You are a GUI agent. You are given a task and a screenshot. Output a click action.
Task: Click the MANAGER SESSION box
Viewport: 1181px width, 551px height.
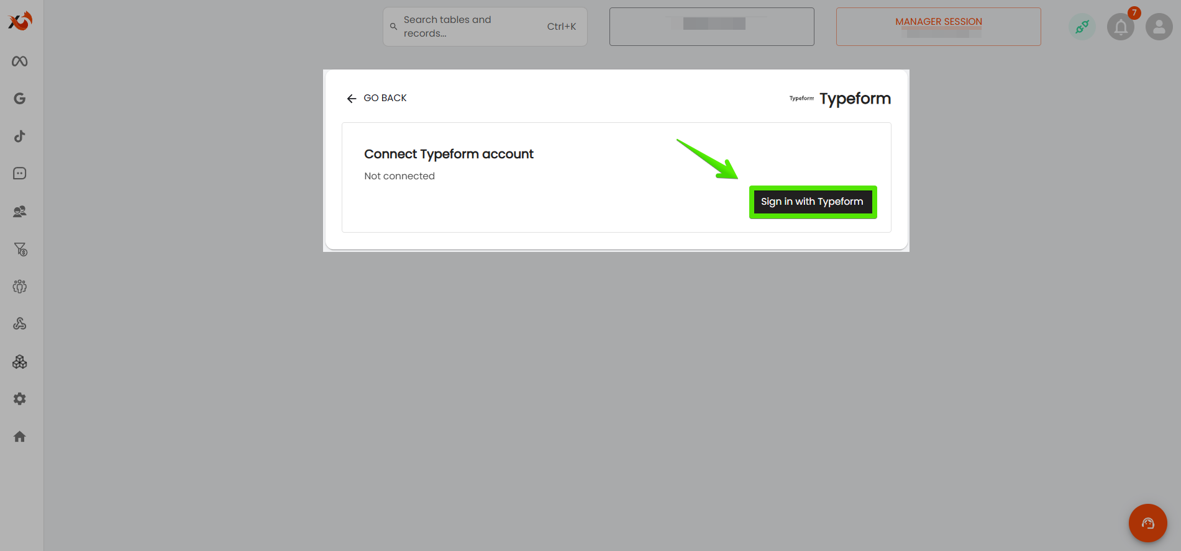tap(938, 27)
